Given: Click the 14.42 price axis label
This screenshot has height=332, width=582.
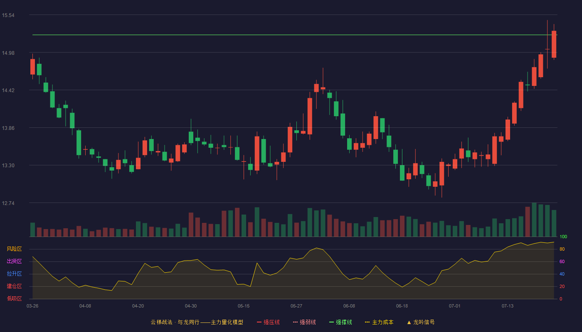Looking at the screenshot, I should pos(8,90).
